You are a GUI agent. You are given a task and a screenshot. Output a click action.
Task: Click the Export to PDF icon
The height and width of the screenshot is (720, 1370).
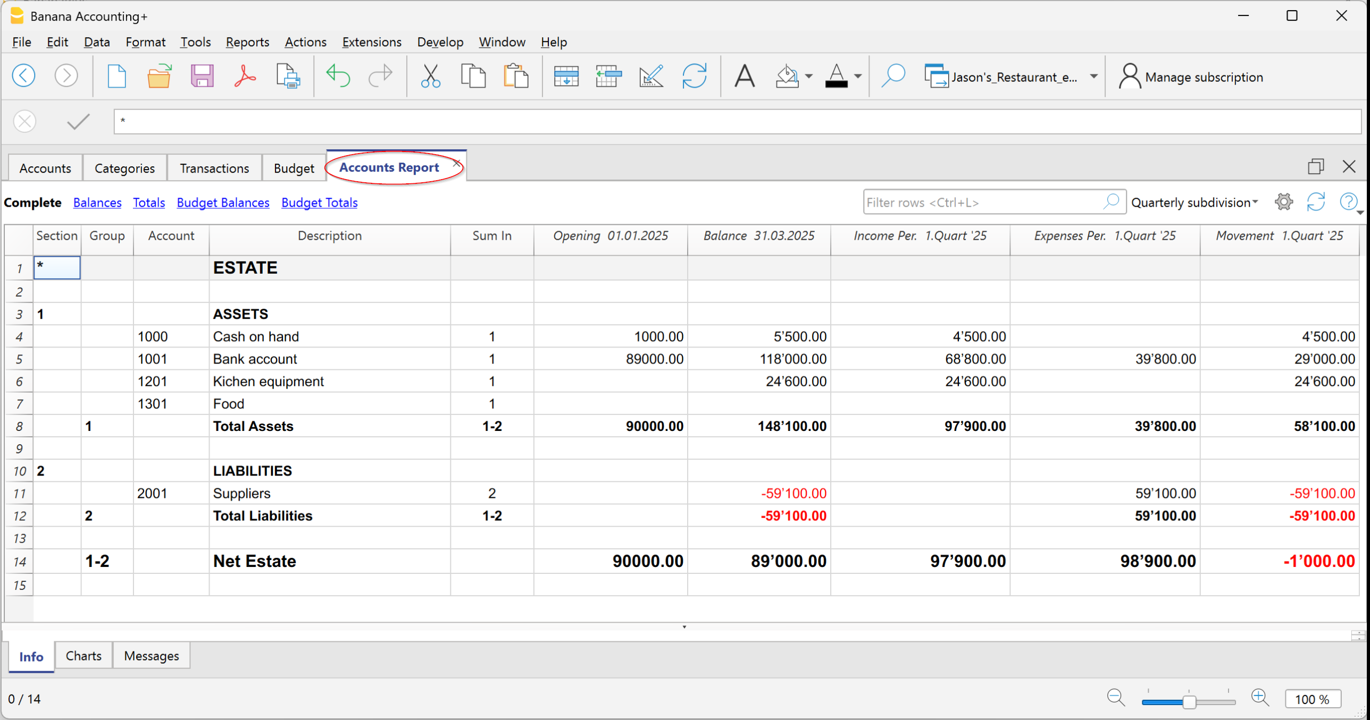click(245, 77)
